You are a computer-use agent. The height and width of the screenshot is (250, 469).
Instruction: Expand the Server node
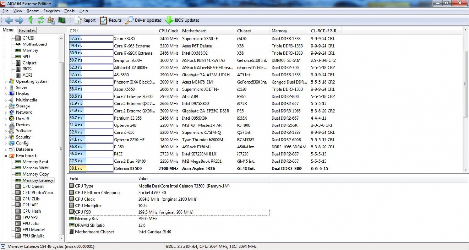pos(5,88)
